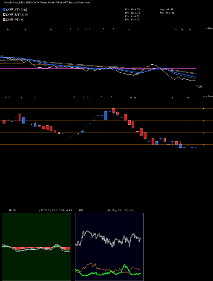Click the 'Pre L: 4.75' value
213x281 pixels.
tap(132, 16)
